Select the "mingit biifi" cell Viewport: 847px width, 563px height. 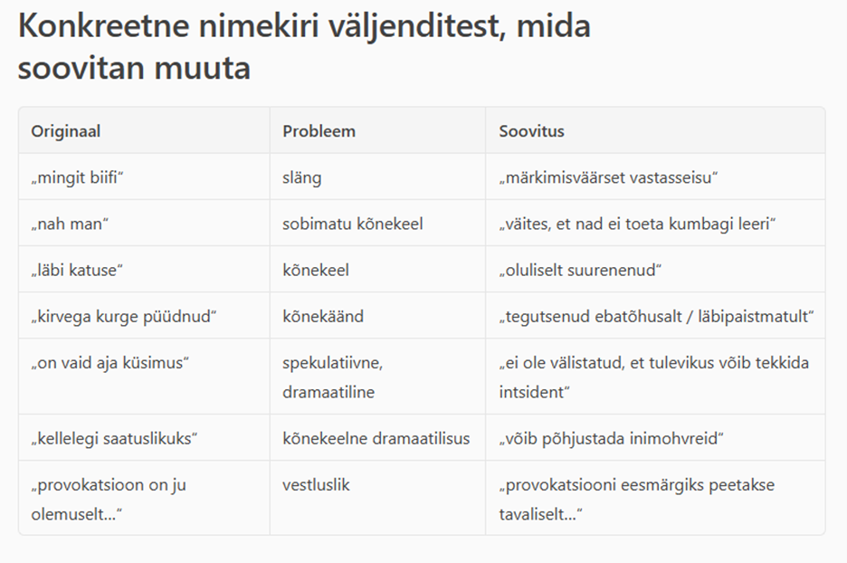coord(77,177)
